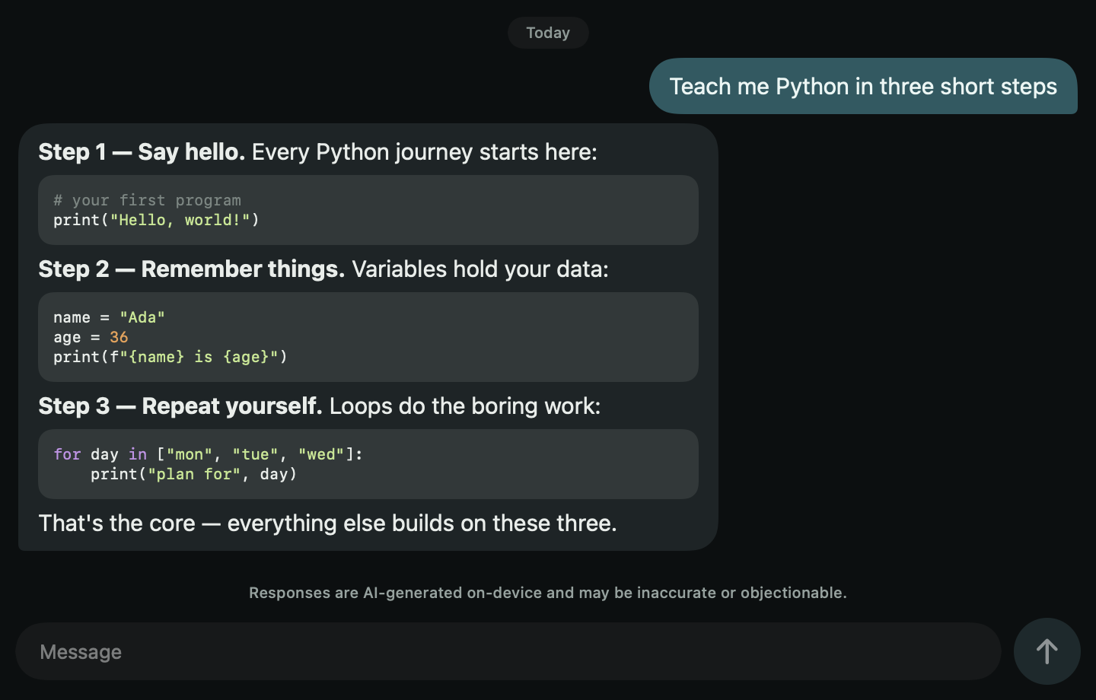1096x700 pixels.
Task: Select the user message about Python steps
Action: pyautogui.click(x=863, y=86)
